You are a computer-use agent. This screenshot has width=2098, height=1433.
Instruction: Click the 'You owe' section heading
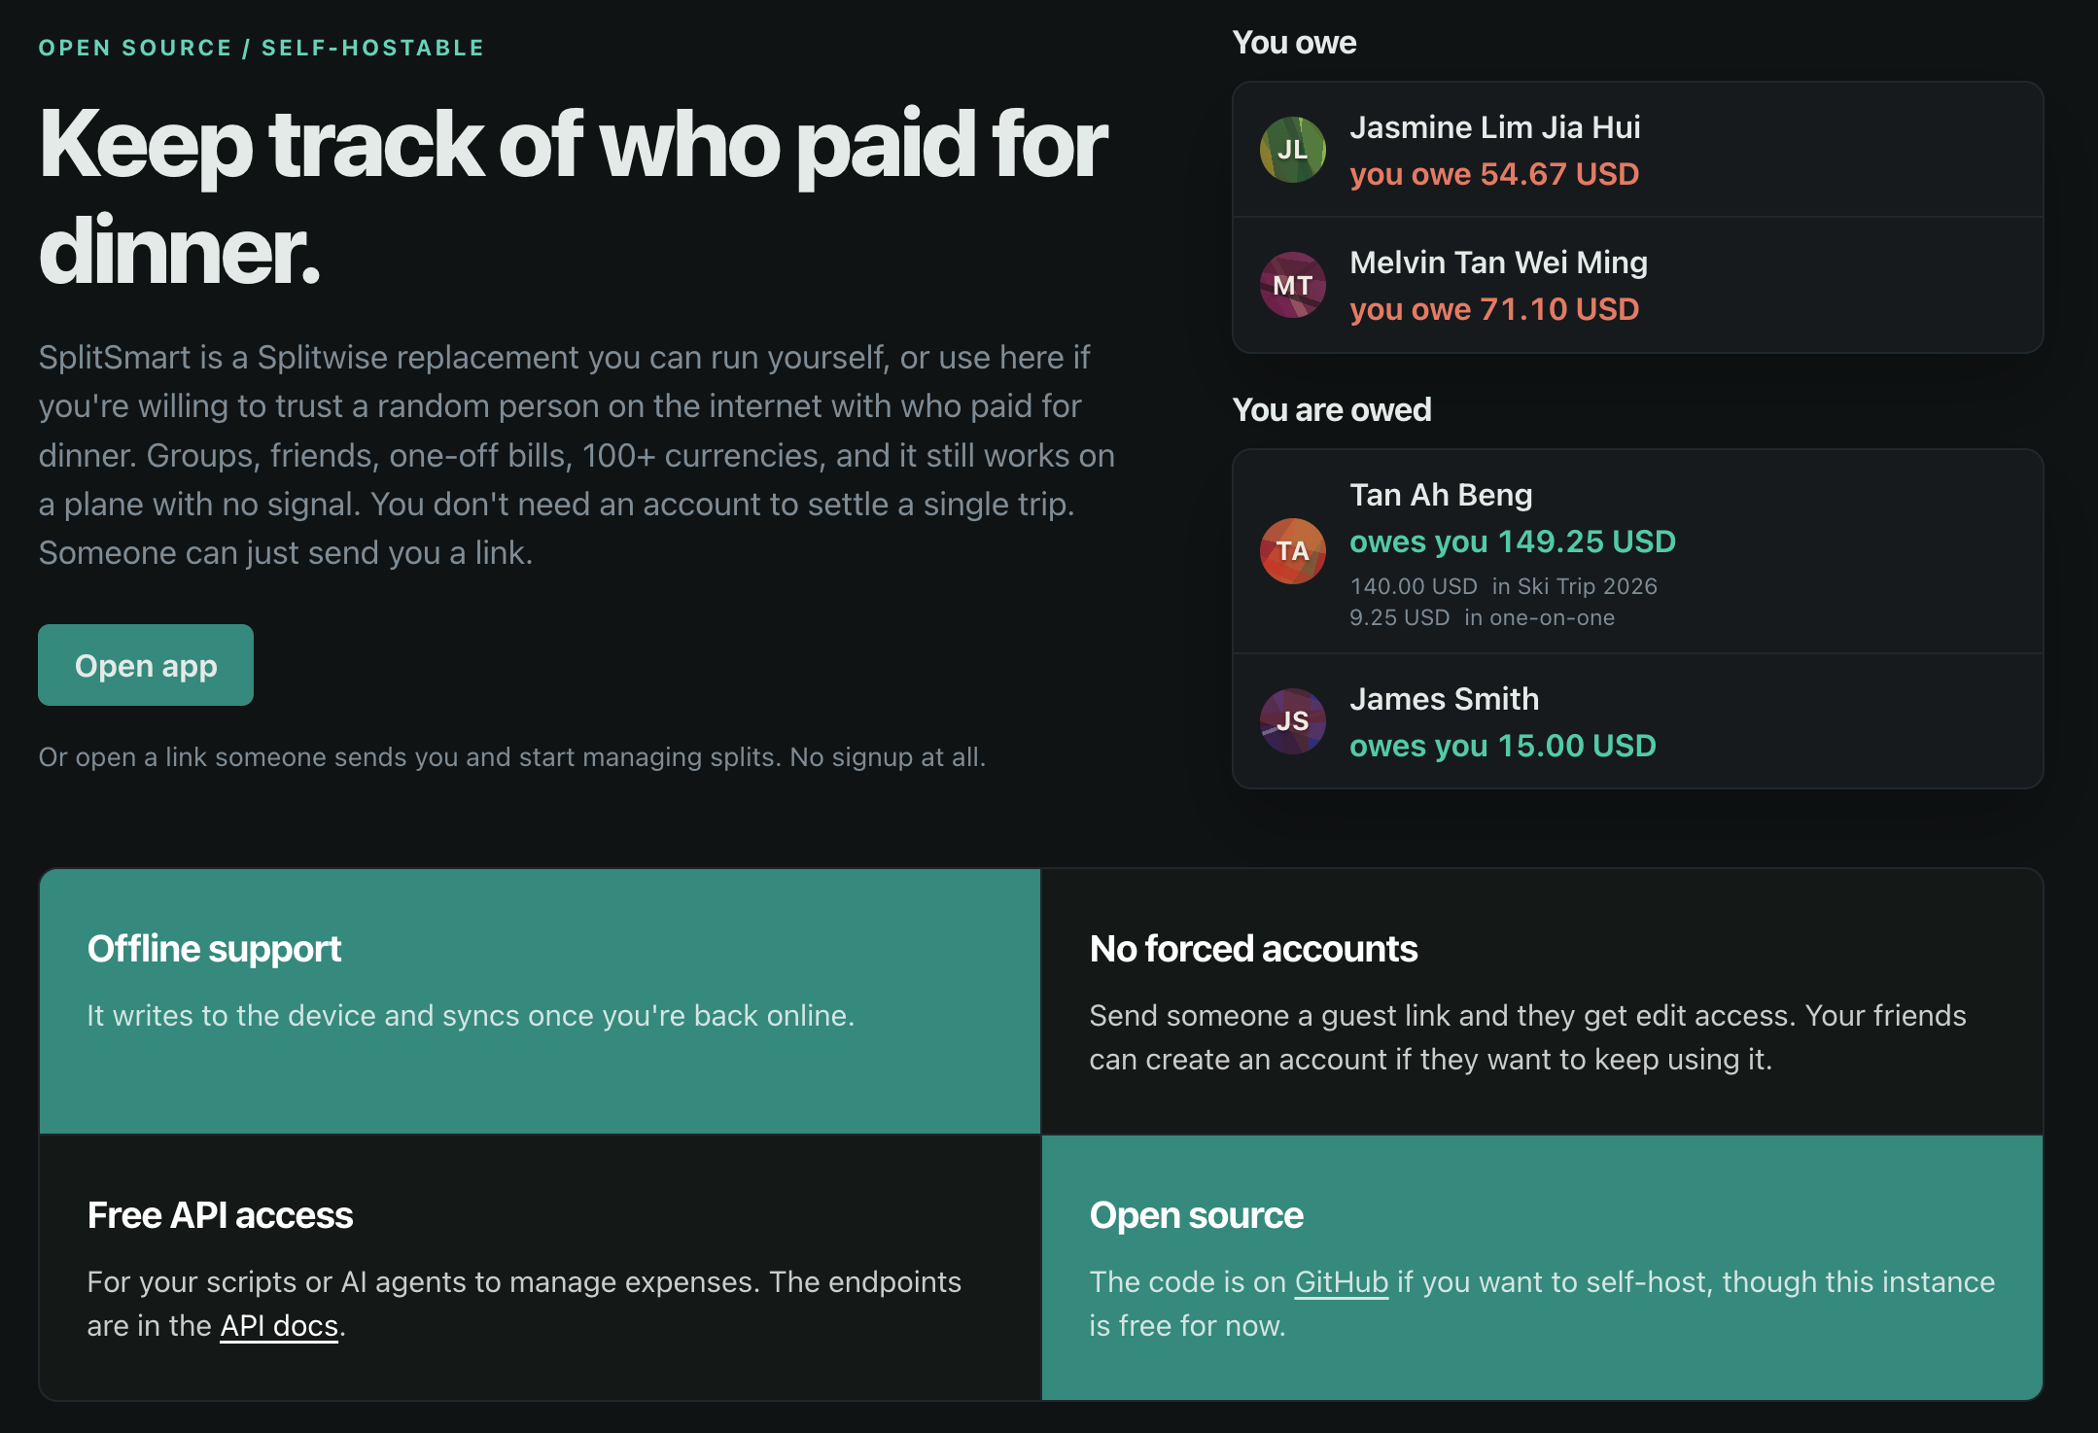coord(1294,43)
